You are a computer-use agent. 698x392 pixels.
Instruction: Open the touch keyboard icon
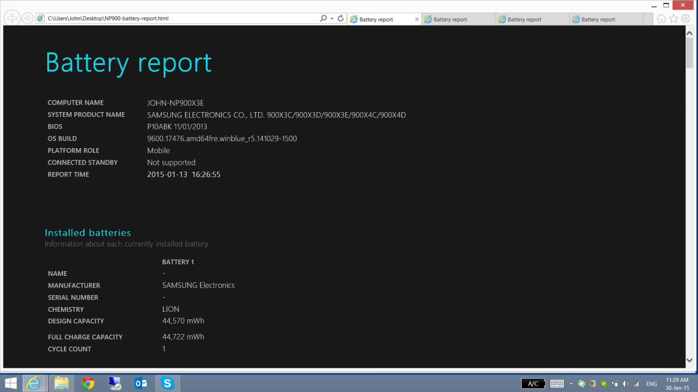pos(557,384)
